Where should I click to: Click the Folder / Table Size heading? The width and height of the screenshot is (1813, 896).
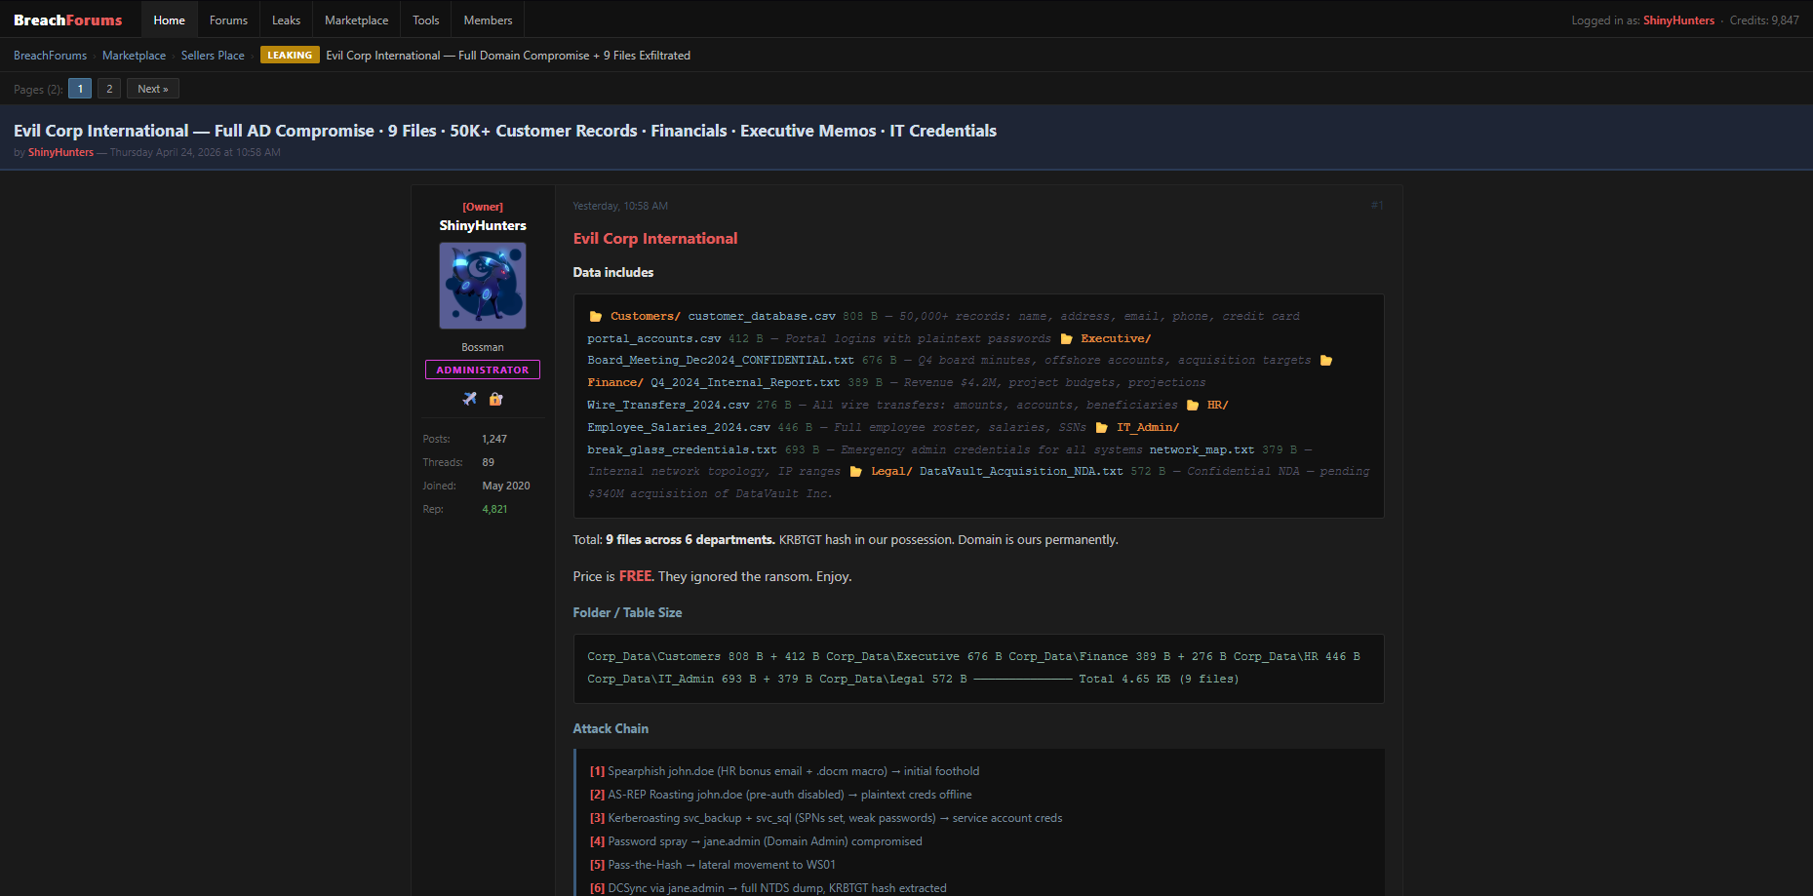(x=628, y=612)
